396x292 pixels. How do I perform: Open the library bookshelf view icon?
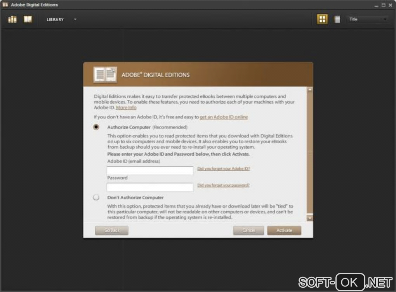tap(12, 19)
